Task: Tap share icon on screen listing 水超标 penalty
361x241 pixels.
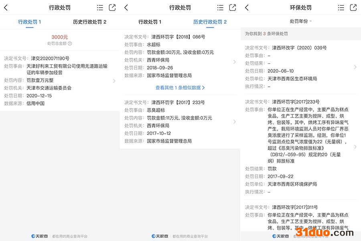Action: (233, 8)
